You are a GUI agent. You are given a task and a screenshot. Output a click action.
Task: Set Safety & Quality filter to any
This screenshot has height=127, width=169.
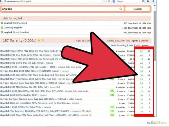(x=128, y=41)
